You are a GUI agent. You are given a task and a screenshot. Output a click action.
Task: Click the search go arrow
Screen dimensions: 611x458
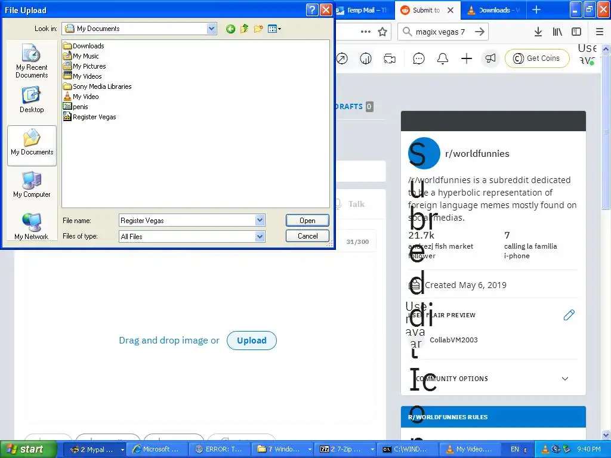480,32
